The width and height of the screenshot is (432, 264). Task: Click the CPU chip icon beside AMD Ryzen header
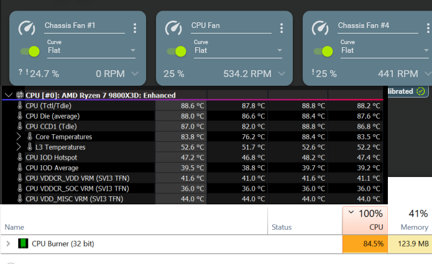[x=20, y=95]
